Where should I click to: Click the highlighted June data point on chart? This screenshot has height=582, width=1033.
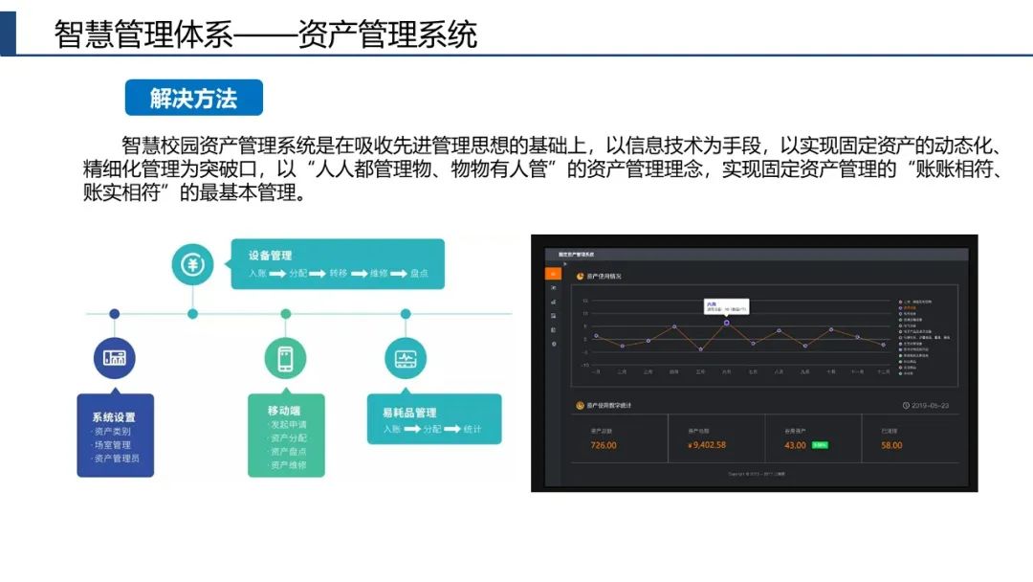(727, 323)
